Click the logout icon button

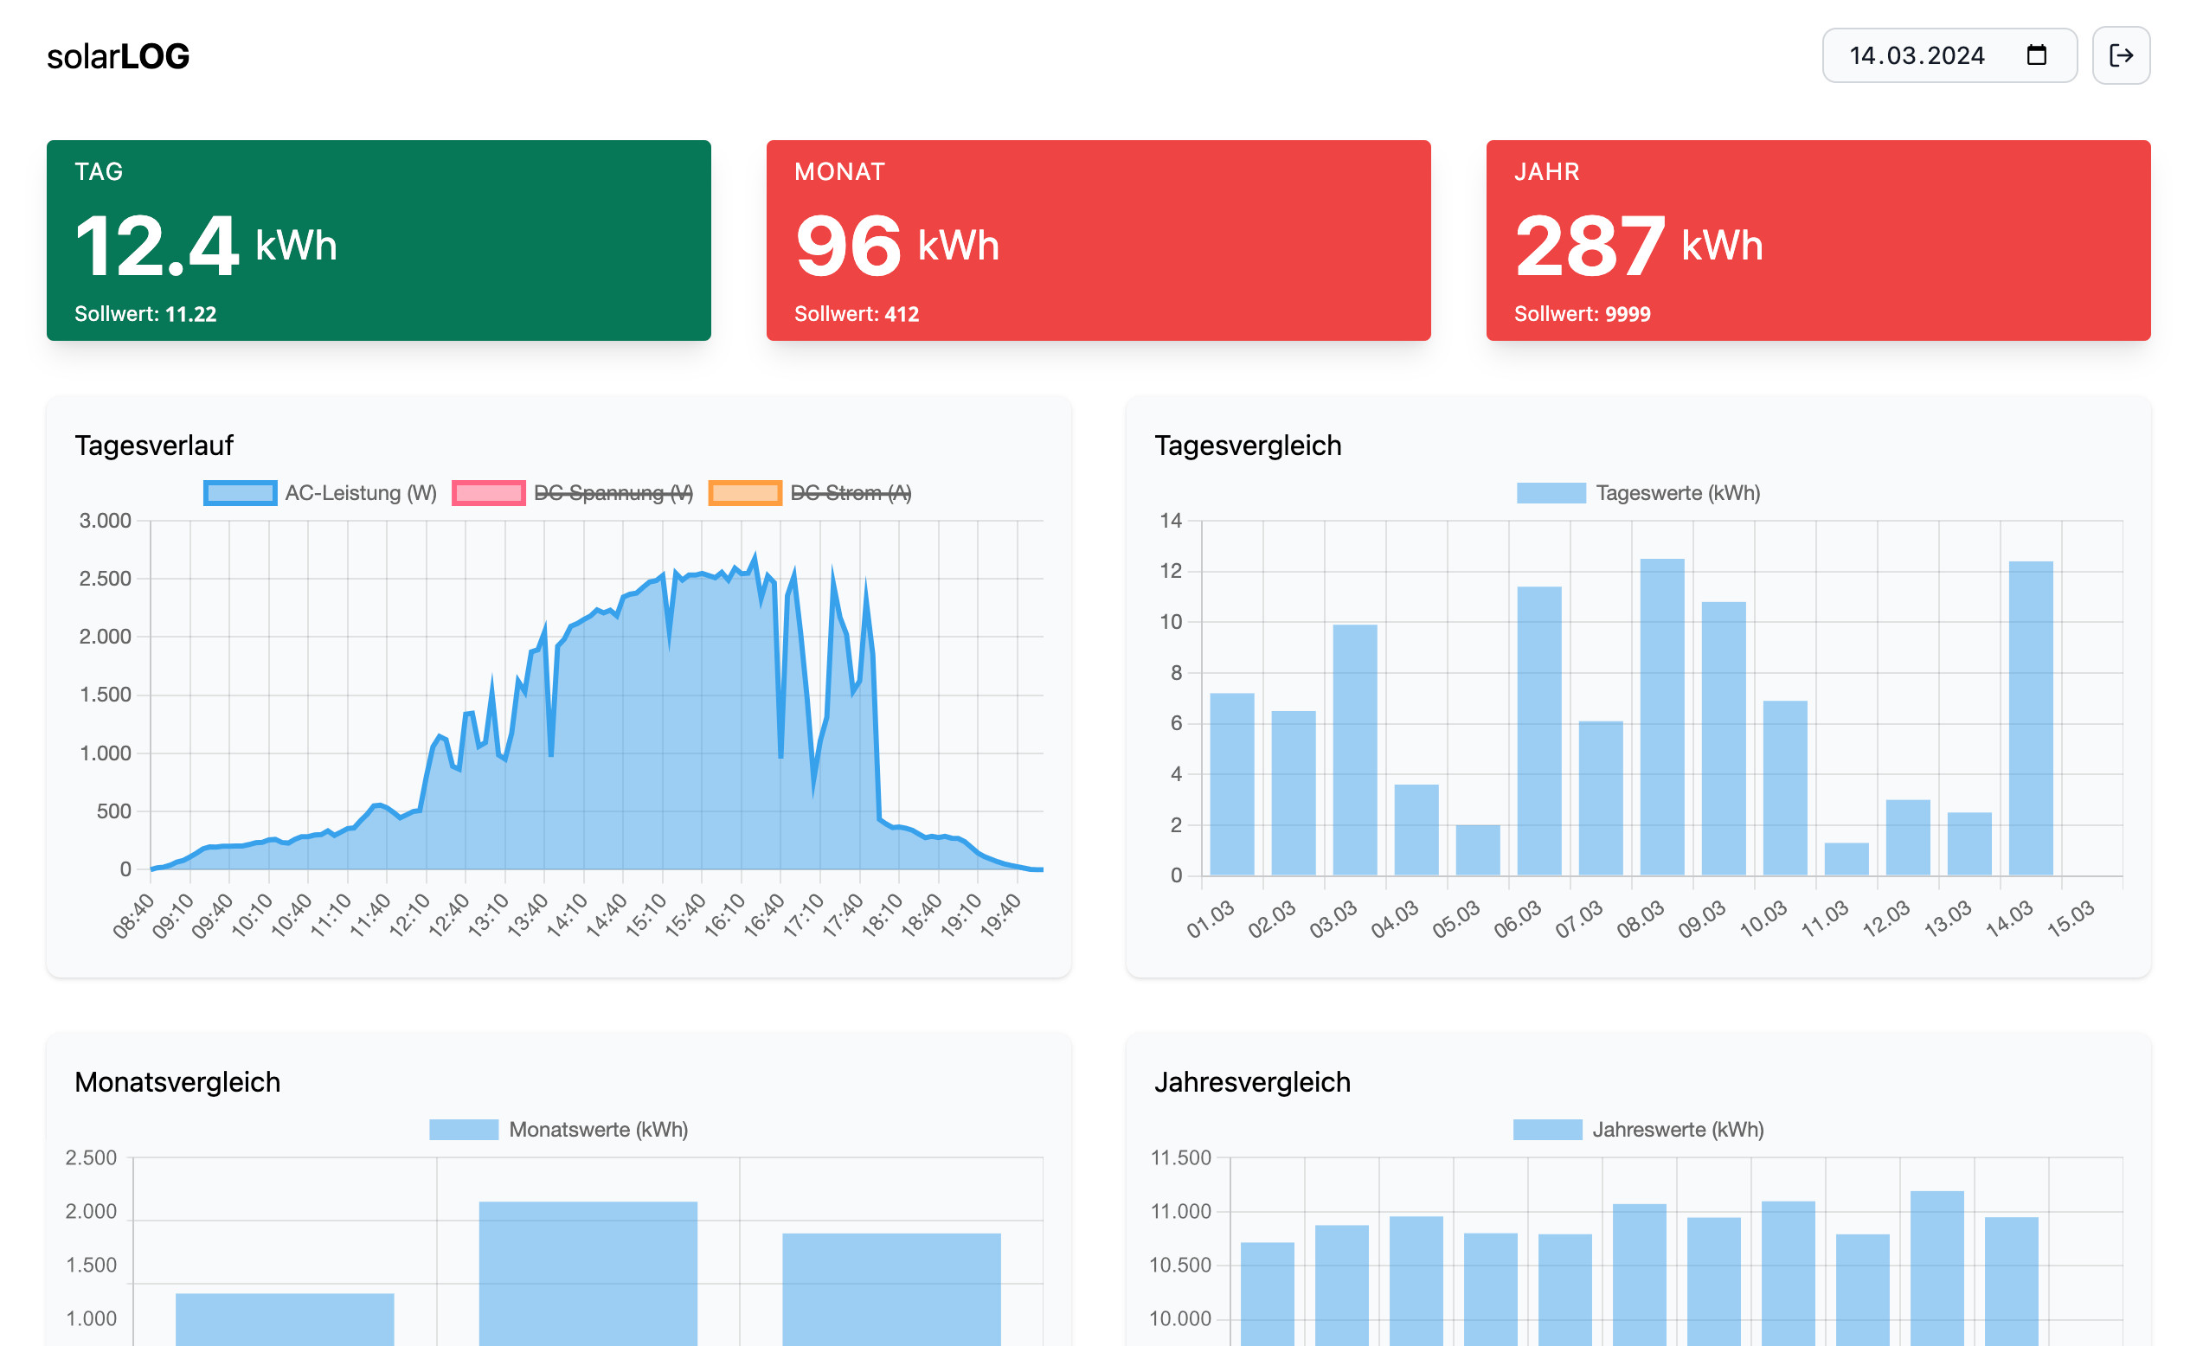tap(2120, 55)
